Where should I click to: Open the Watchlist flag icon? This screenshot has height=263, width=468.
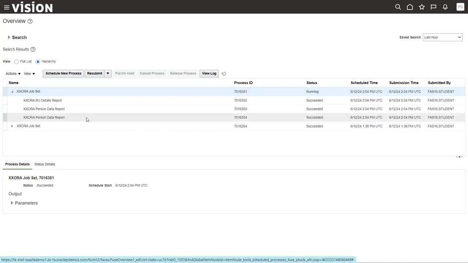coord(433,7)
